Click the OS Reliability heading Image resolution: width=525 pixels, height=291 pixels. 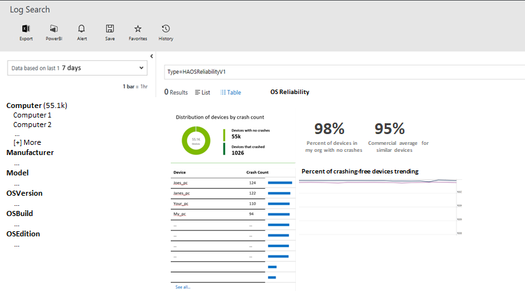coord(289,92)
